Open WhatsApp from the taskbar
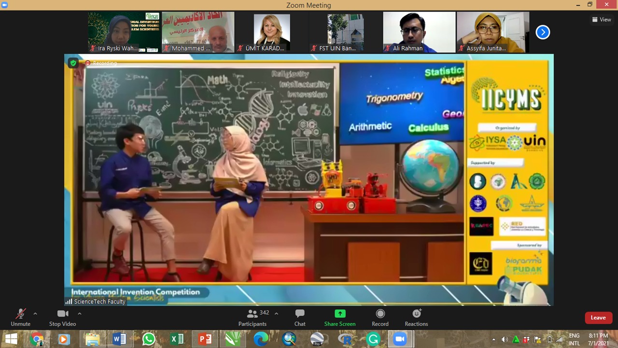Image resolution: width=618 pixels, height=348 pixels. pyautogui.click(x=149, y=339)
